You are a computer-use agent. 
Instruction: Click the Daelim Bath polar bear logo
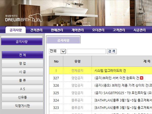point(24,18)
